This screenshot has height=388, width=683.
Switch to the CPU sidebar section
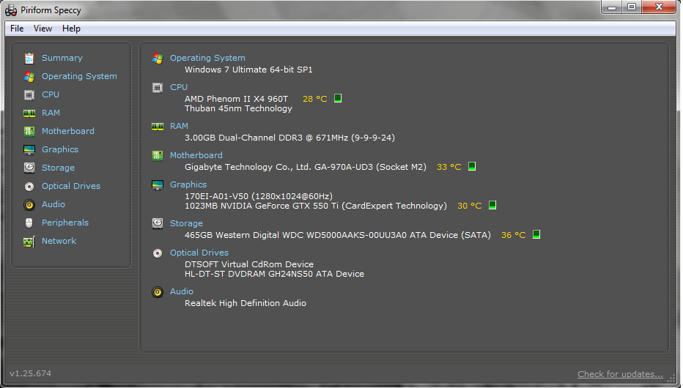51,94
